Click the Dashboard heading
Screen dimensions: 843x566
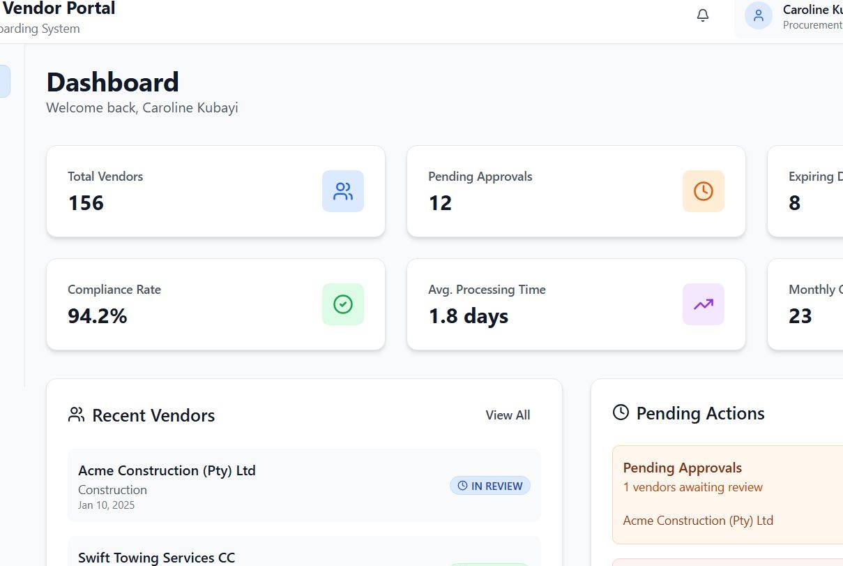coord(112,82)
